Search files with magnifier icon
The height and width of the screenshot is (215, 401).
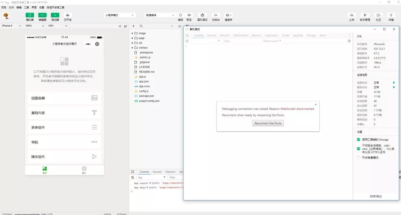(x=141, y=26)
